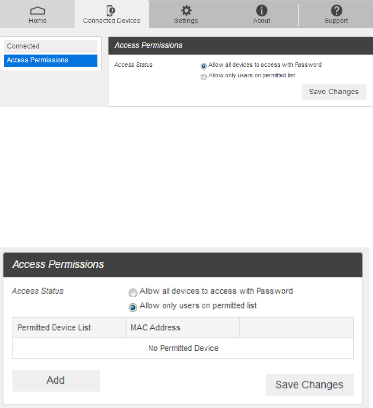This screenshot has width=373, height=408.
Task: Click Add to add a permitted device
Action: click(x=56, y=381)
